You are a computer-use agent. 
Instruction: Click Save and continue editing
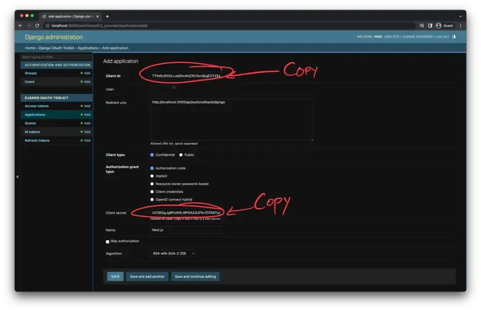tap(195, 276)
